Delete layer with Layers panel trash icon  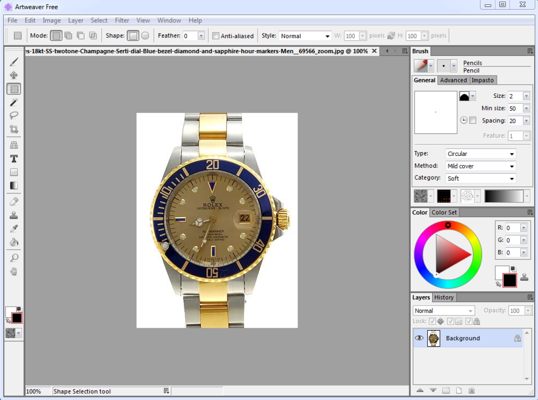coord(472,390)
